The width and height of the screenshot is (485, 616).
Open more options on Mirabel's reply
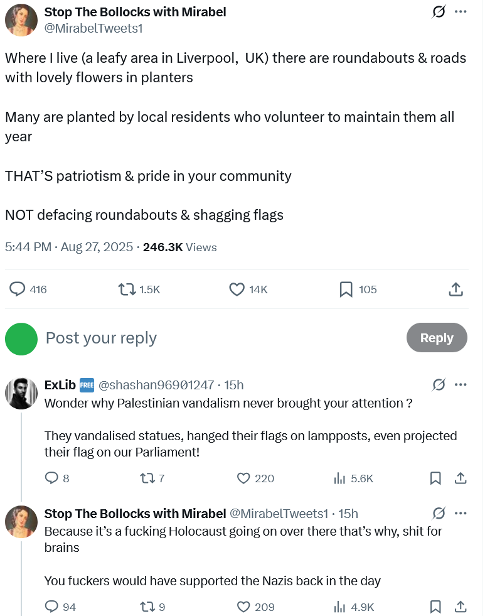click(461, 514)
